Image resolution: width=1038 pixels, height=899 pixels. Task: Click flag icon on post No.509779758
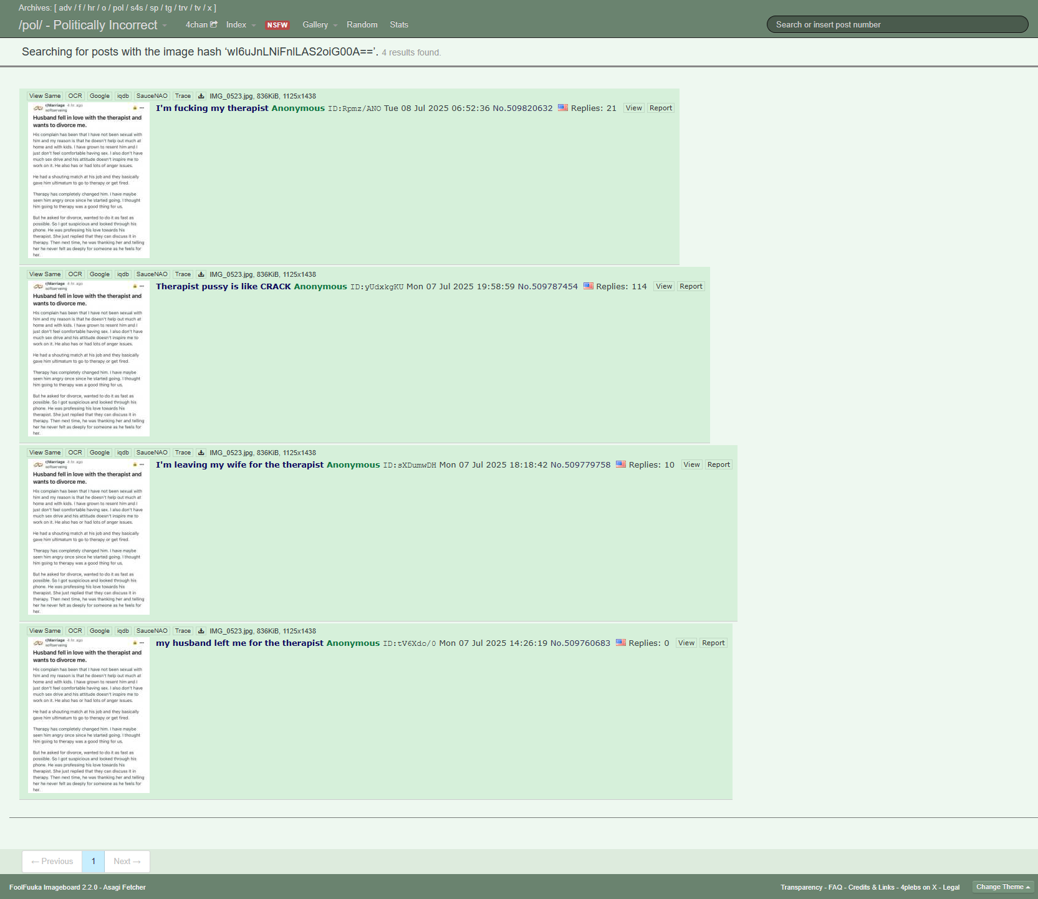621,464
